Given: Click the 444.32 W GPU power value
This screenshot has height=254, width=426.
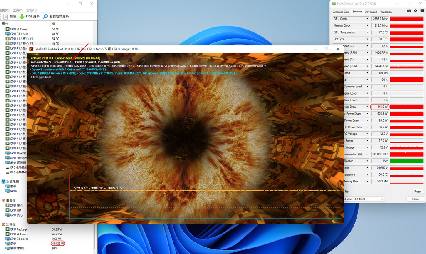Looking at the screenshot, I should coord(58,244).
